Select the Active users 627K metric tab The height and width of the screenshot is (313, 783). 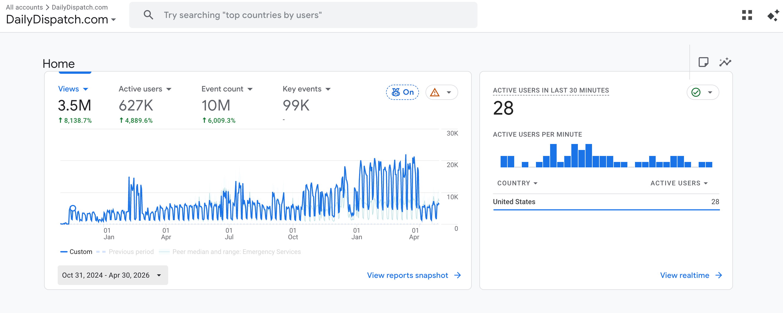point(145,104)
